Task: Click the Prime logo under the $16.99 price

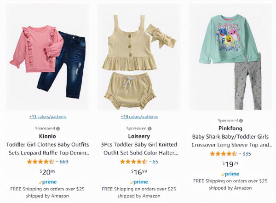Action: 138,182
